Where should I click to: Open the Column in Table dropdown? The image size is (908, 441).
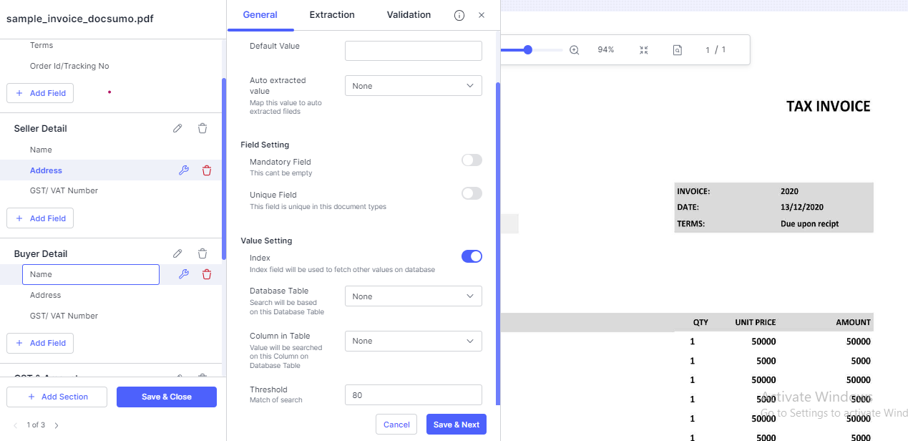point(414,341)
